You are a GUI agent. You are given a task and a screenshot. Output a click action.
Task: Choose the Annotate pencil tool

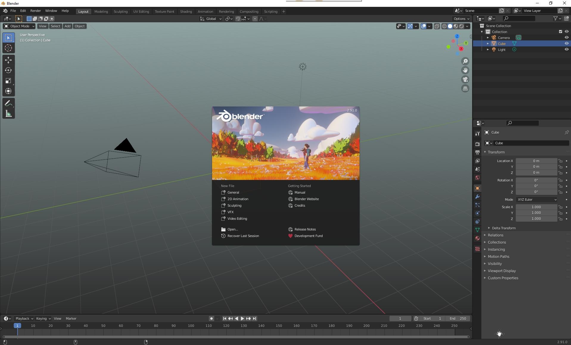(8, 103)
